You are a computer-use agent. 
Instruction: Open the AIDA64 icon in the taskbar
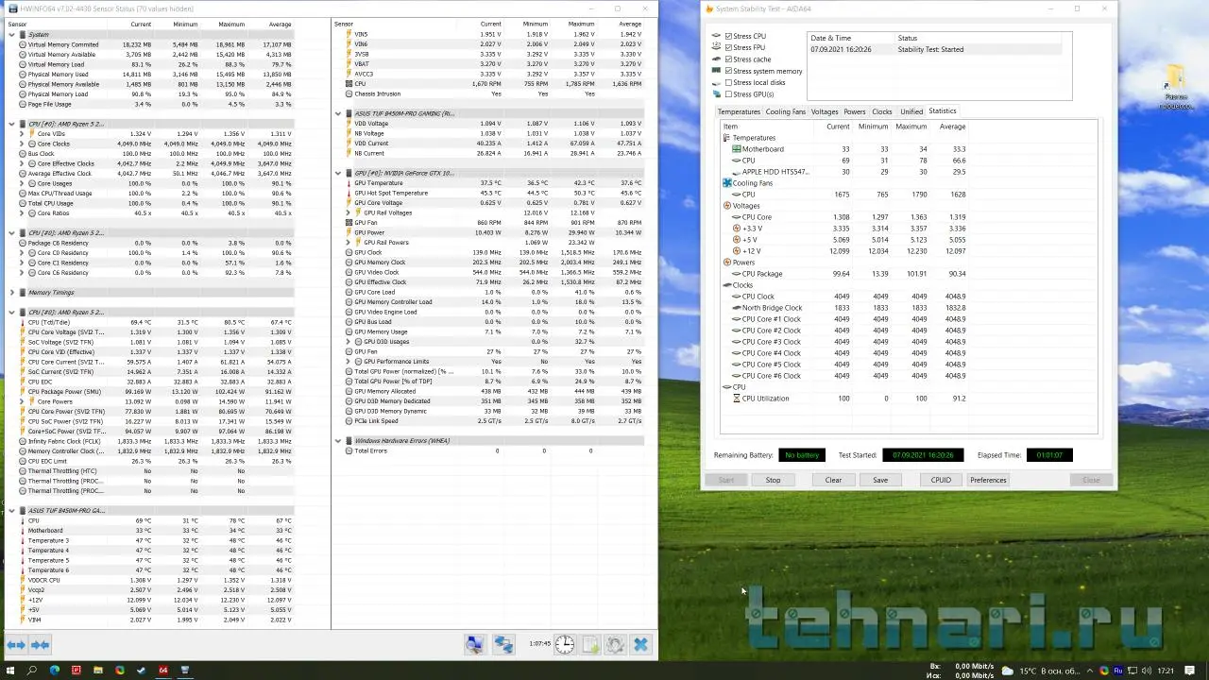(x=163, y=671)
